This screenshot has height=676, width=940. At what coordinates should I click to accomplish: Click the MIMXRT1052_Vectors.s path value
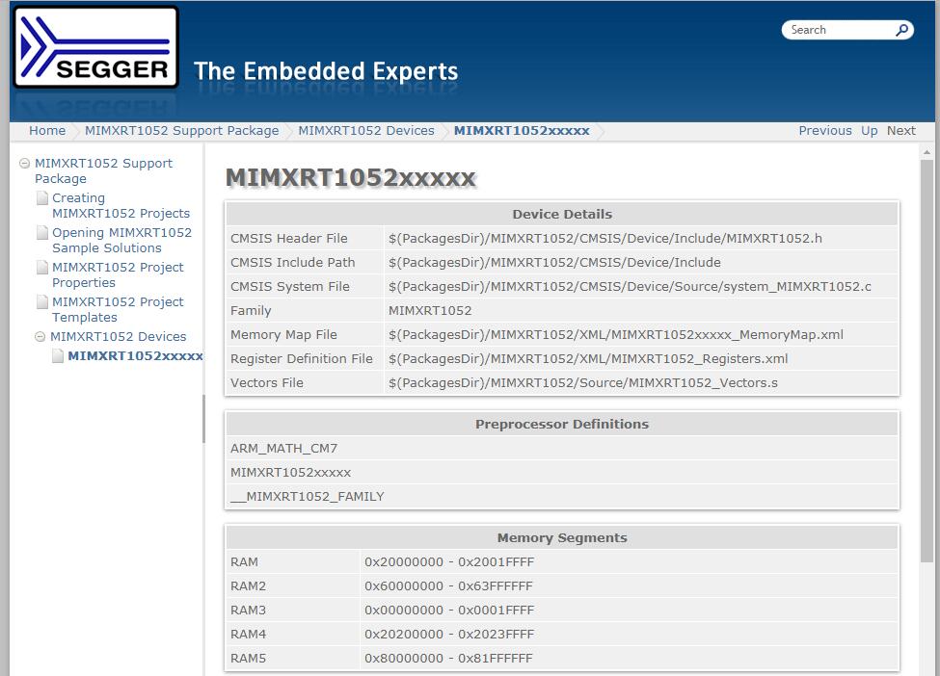(582, 382)
